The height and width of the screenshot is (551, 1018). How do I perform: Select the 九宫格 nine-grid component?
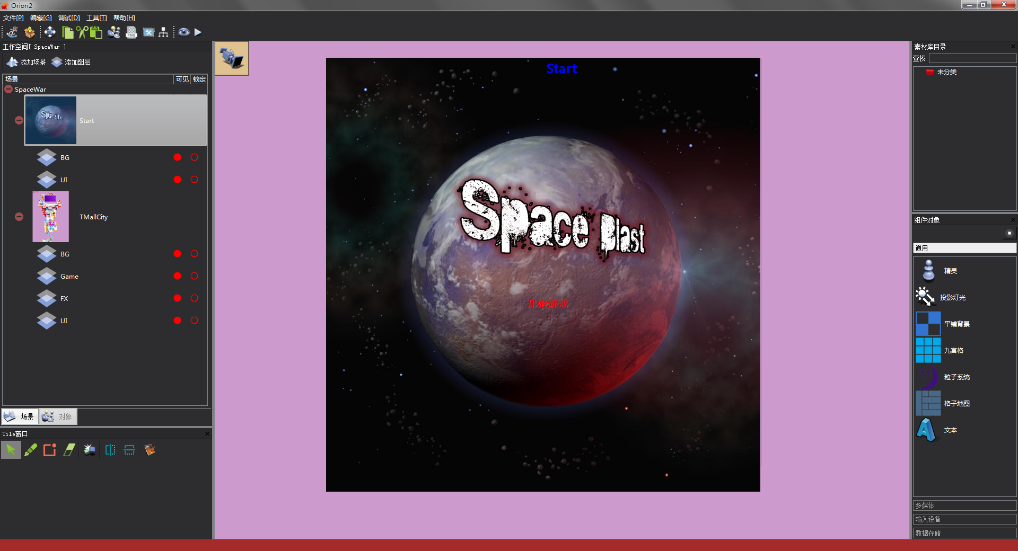(x=941, y=351)
